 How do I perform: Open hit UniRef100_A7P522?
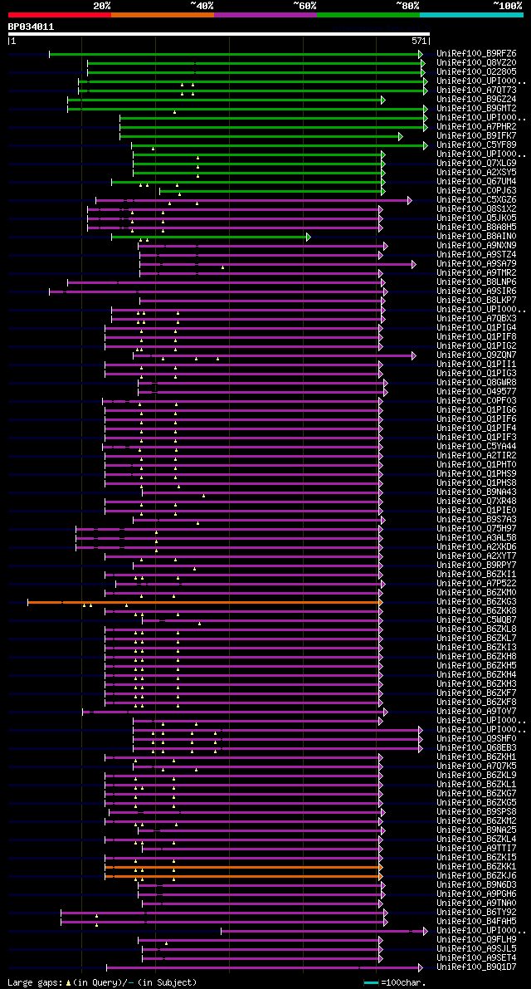click(476, 584)
